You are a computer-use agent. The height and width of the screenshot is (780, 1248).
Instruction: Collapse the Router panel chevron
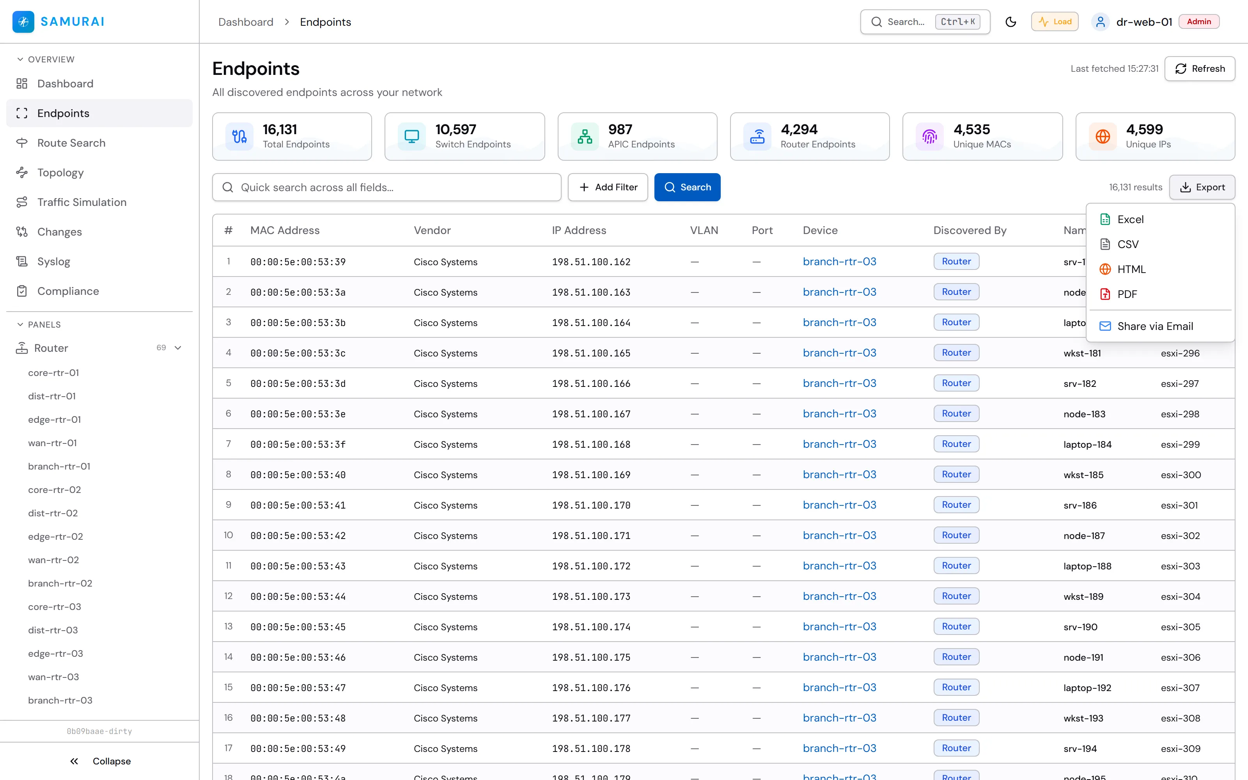[x=178, y=348]
